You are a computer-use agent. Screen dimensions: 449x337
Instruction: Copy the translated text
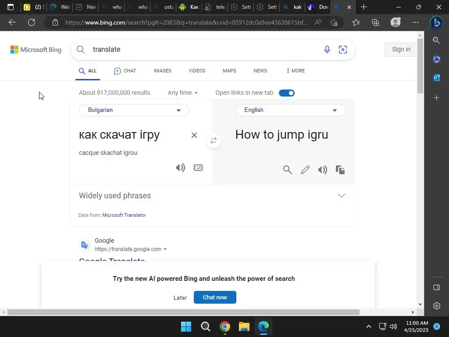[x=340, y=170]
